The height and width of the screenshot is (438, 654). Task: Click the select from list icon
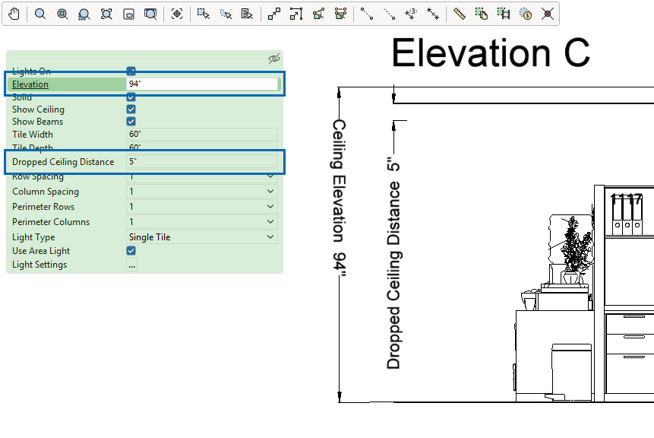[x=247, y=14]
